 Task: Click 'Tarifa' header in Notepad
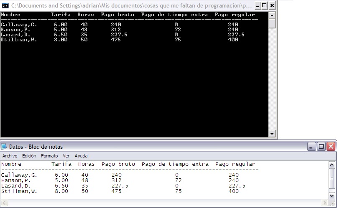pos(61,164)
